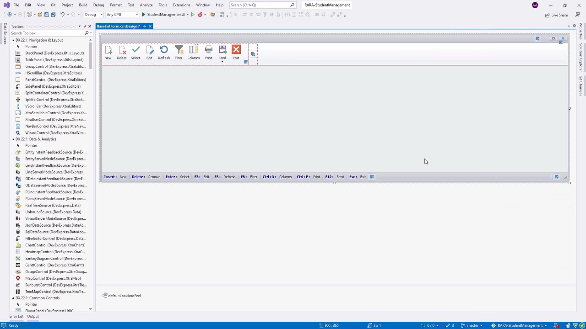Open the Toolbox window options dropdown arrow
Viewport: 586px width, 329px height.
[x=80, y=27]
